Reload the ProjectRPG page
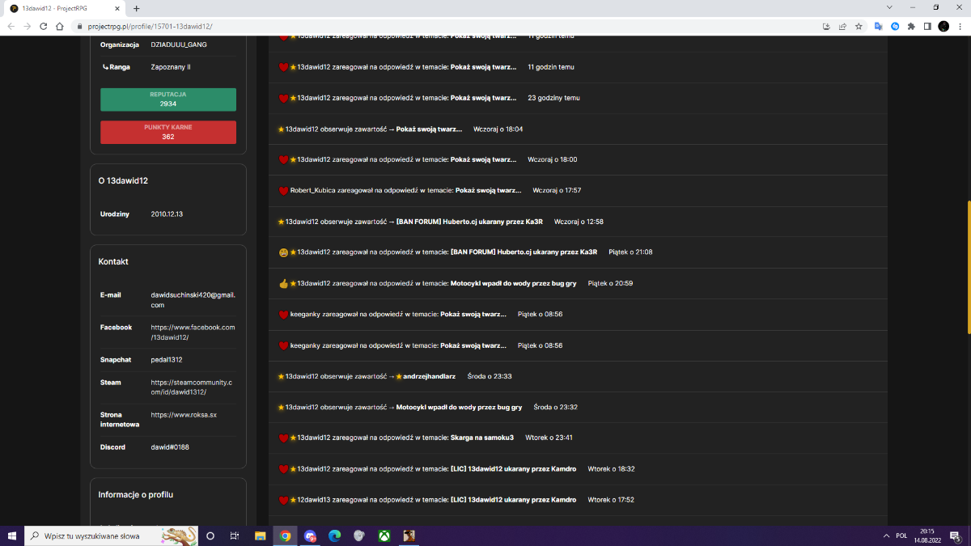Viewport: 971px width, 546px height. point(44,26)
